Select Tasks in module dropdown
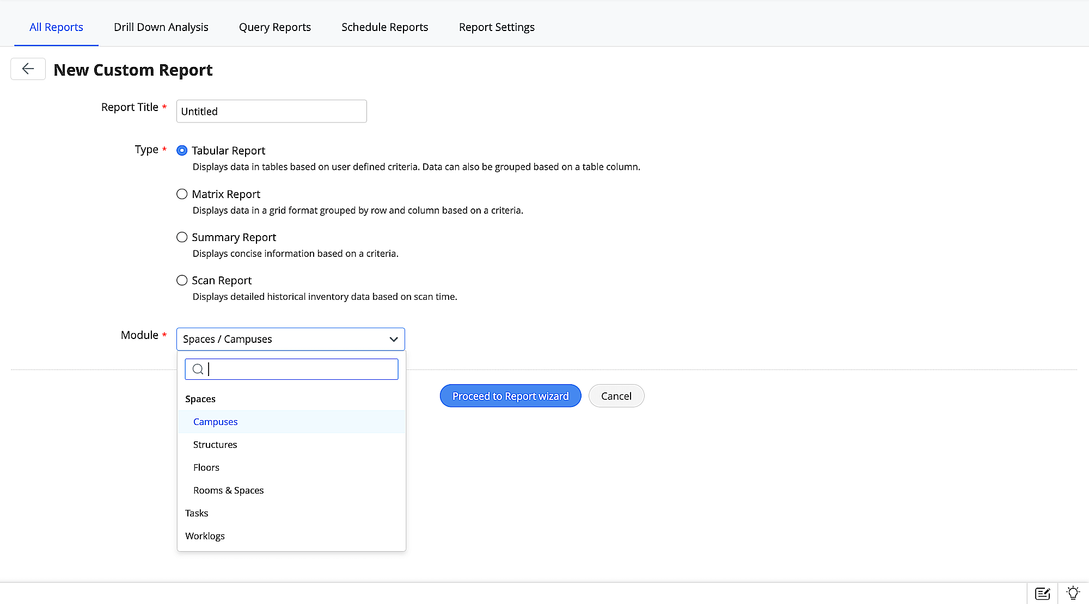Image resolution: width=1089 pixels, height=604 pixels. [197, 513]
